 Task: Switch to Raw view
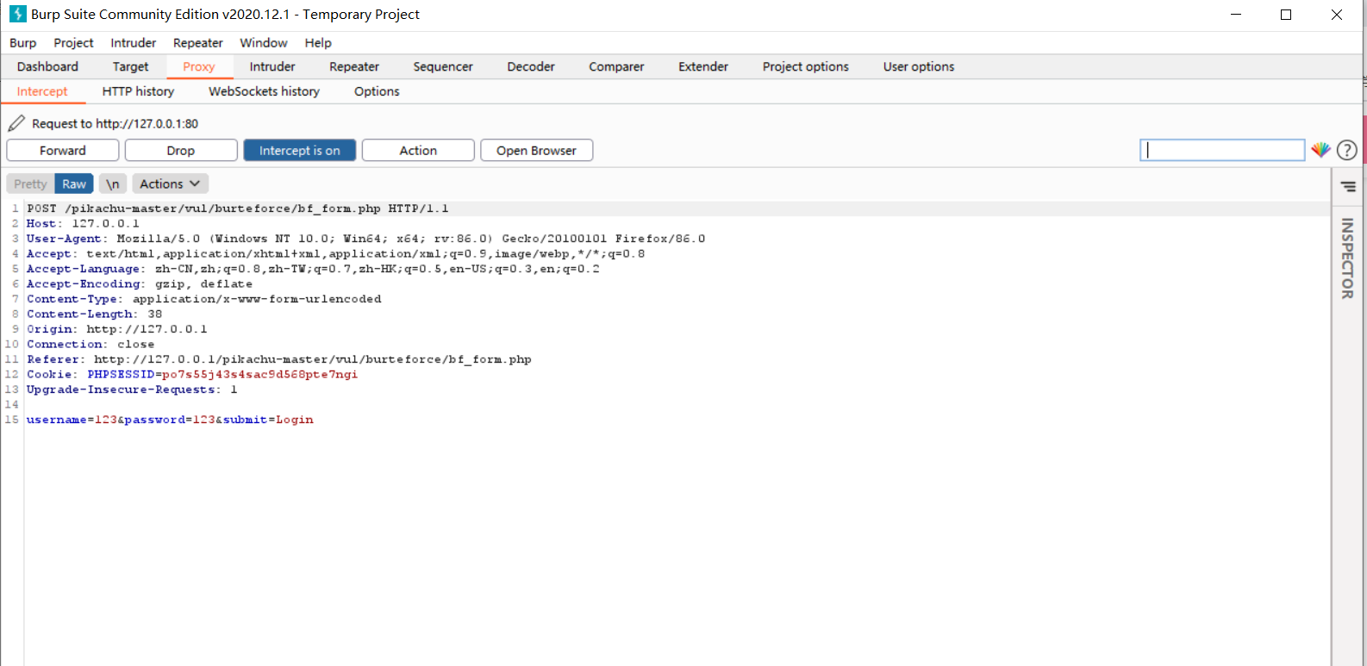(74, 184)
